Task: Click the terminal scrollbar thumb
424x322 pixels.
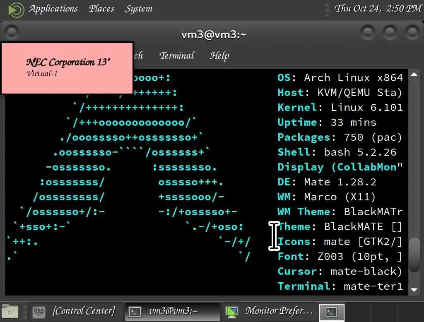Action: tap(414, 255)
